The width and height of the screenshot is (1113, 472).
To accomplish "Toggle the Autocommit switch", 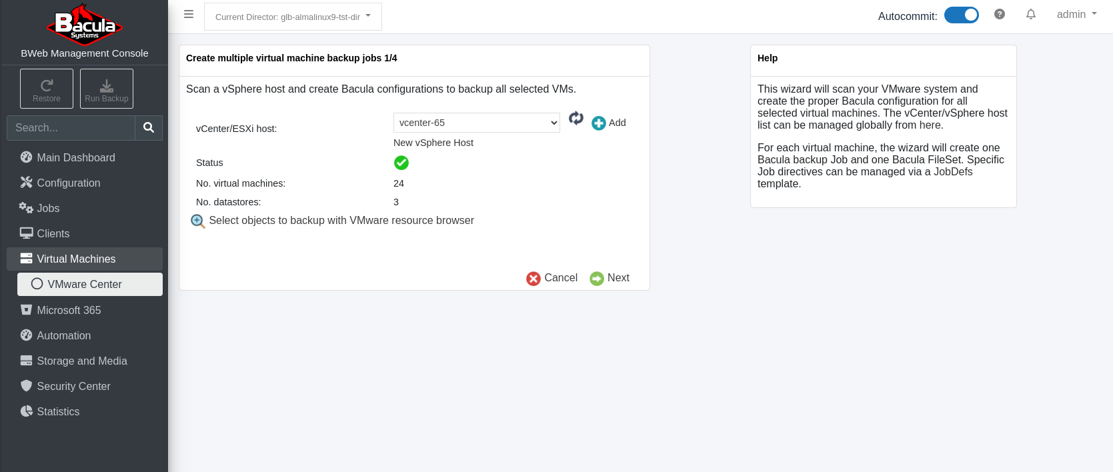I will pyautogui.click(x=962, y=15).
